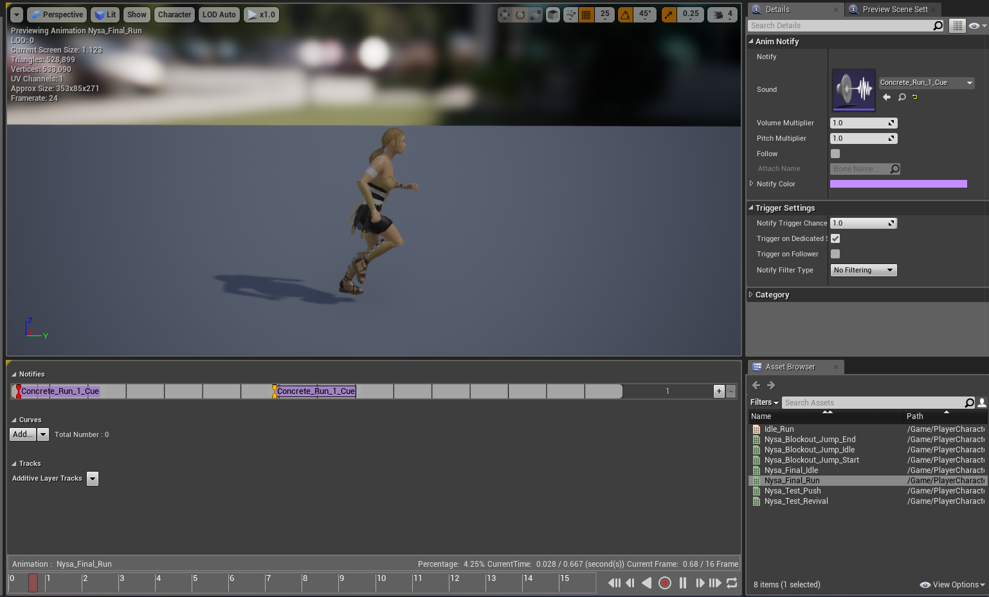Toggle loop playback in the timeline controls
989x597 pixels.
click(x=732, y=583)
